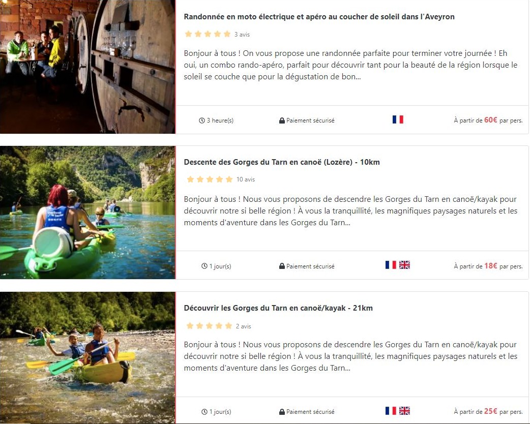Open 'Randonnée en moto électrique' listing title
The width and height of the screenshot is (530, 424).
(x=319, y=17)
